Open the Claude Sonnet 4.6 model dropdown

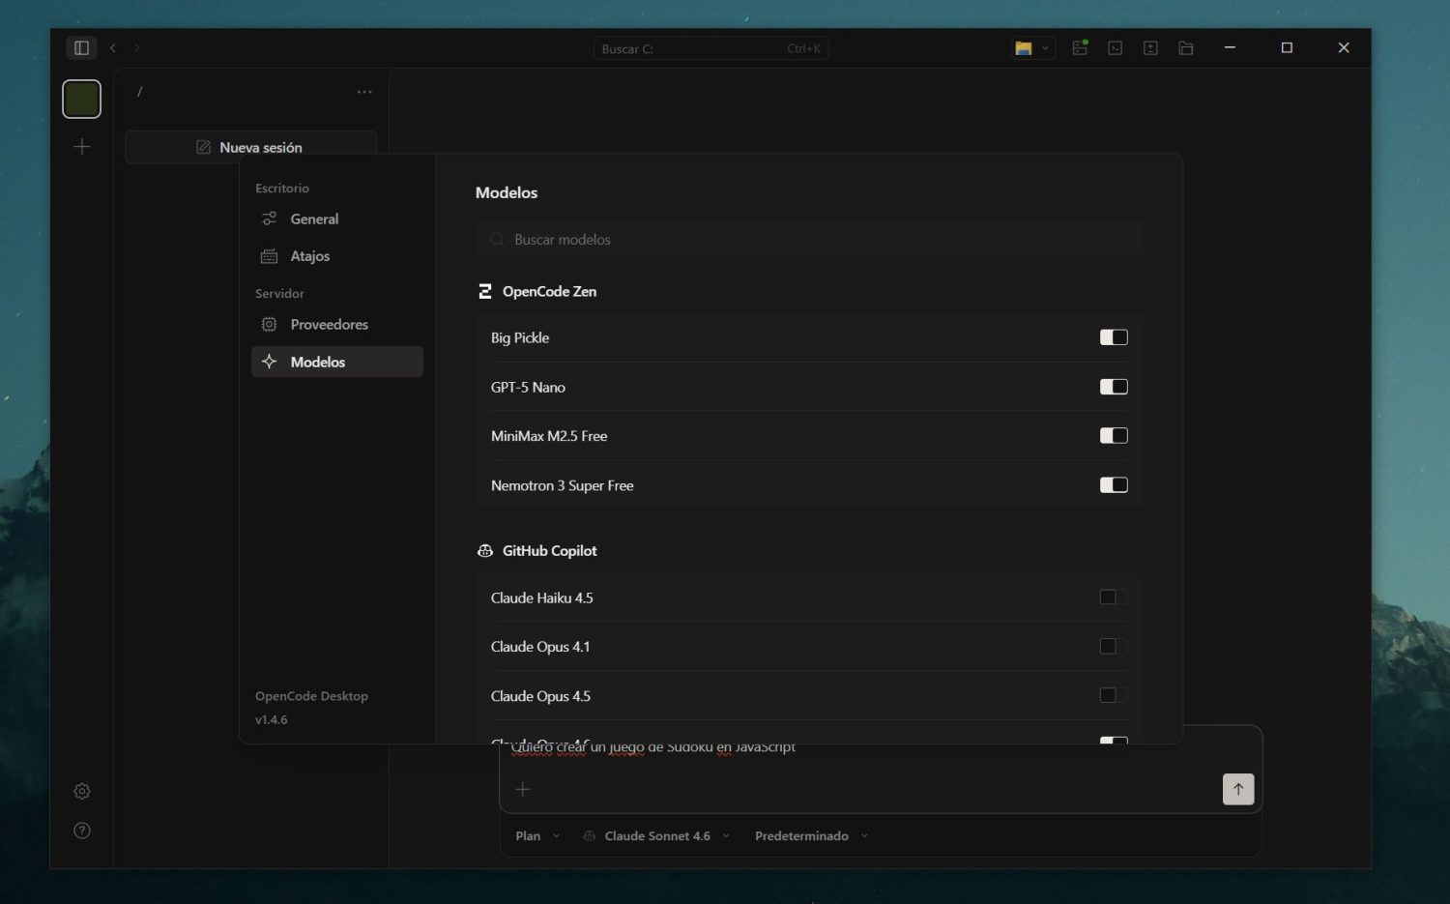(x=655, y=835)
